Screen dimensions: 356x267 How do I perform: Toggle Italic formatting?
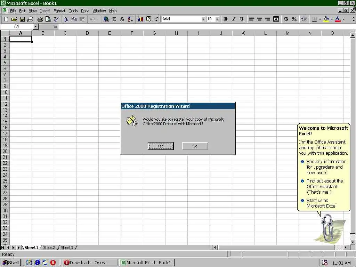[234, 19]
